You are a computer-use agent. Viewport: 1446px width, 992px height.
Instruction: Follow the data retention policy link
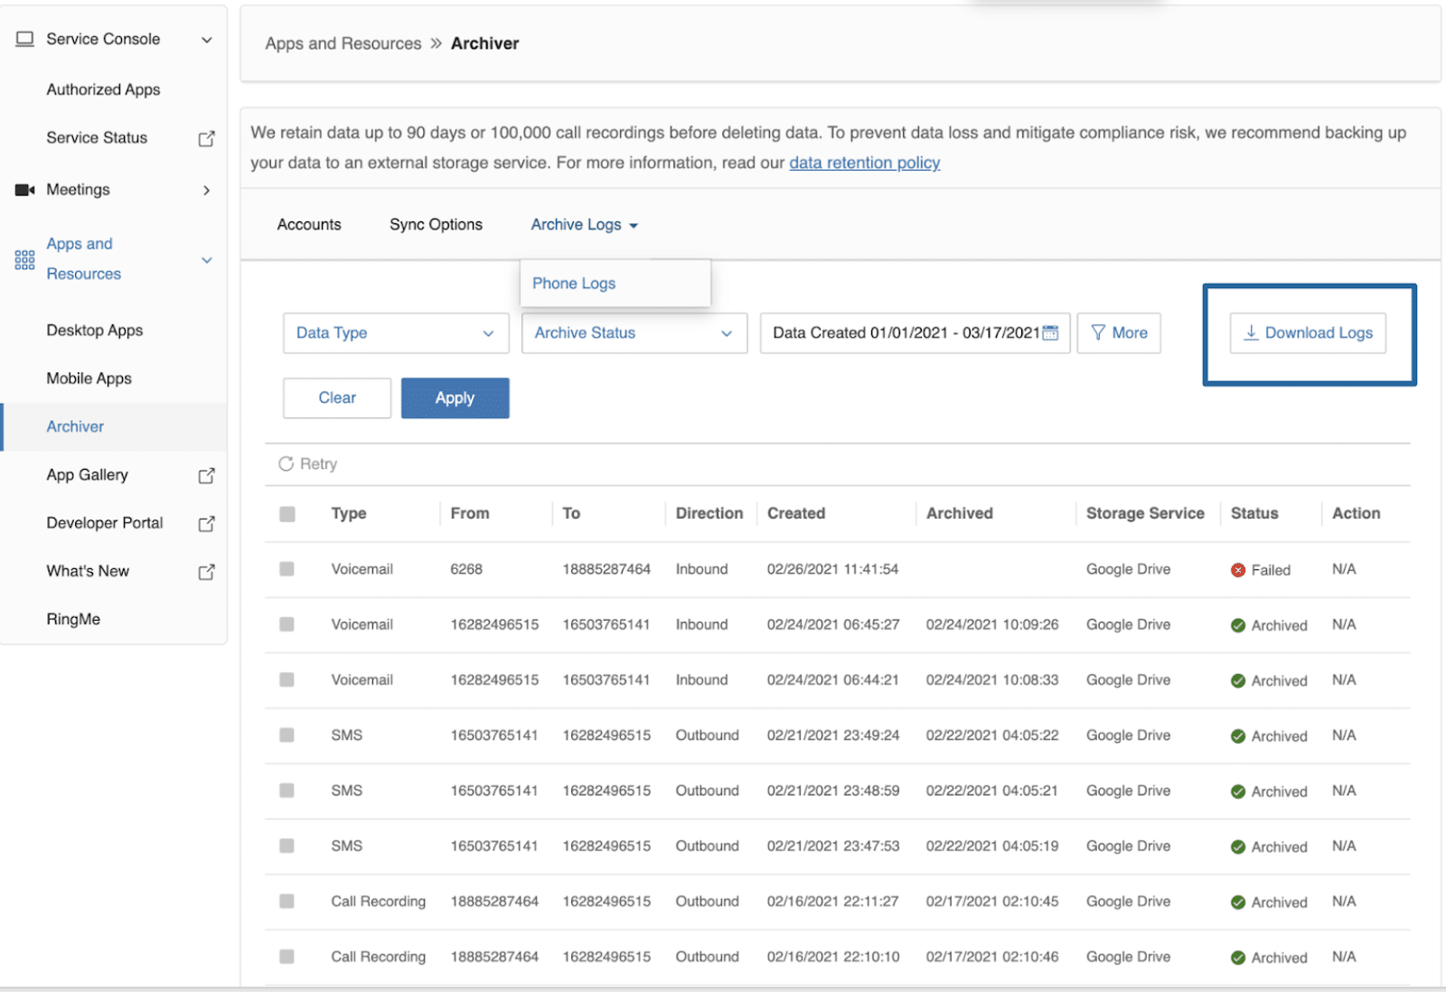(864, 163)
